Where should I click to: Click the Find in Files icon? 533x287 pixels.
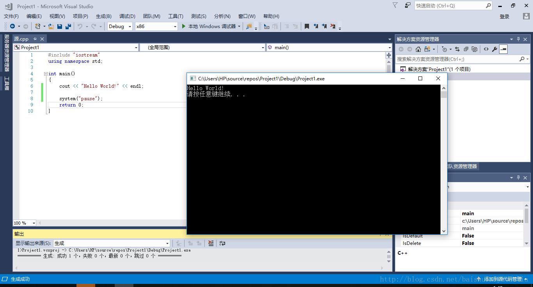(x=249, y=26)
